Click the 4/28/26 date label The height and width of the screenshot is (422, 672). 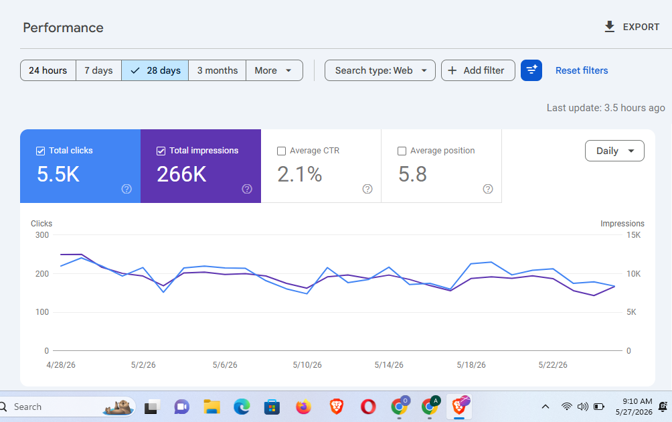tap(61, 365)
